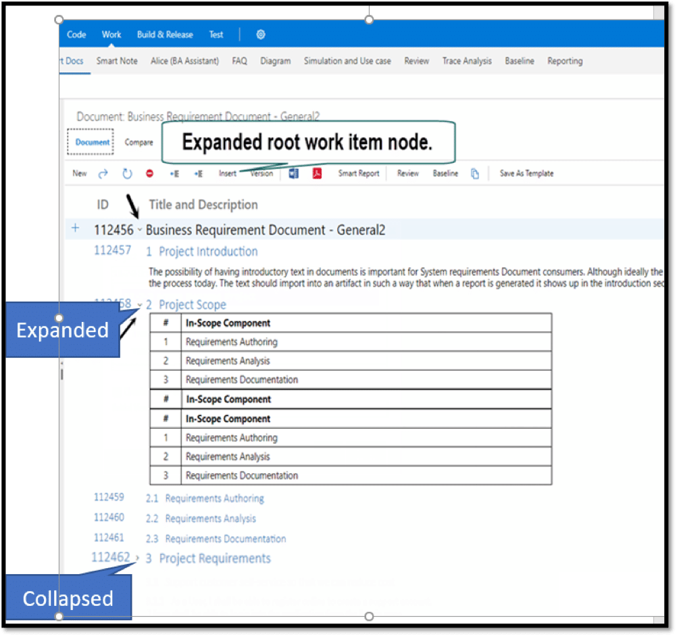
Task: Open the Trace Analysis tab
Action: [x=467, y=61]
